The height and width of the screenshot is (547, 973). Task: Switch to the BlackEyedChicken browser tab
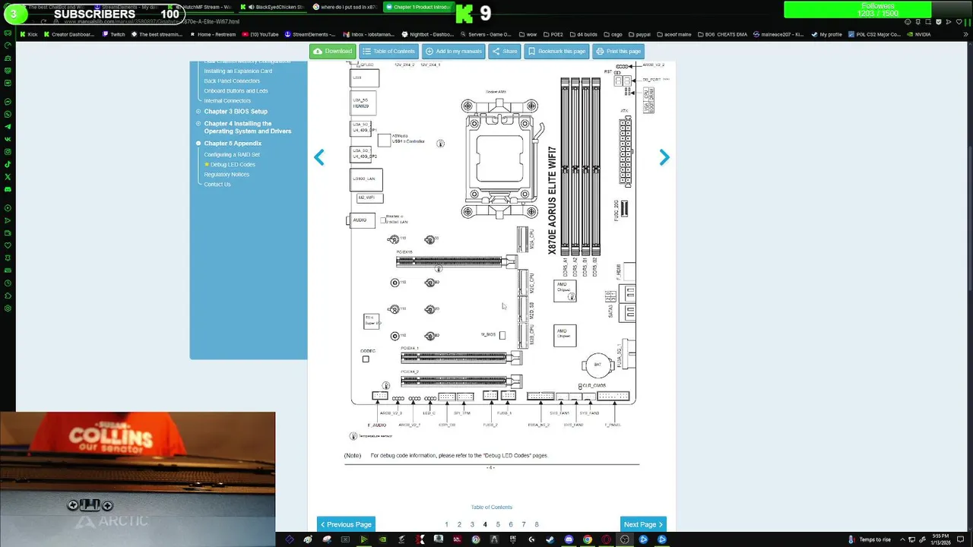pos(274,7)
